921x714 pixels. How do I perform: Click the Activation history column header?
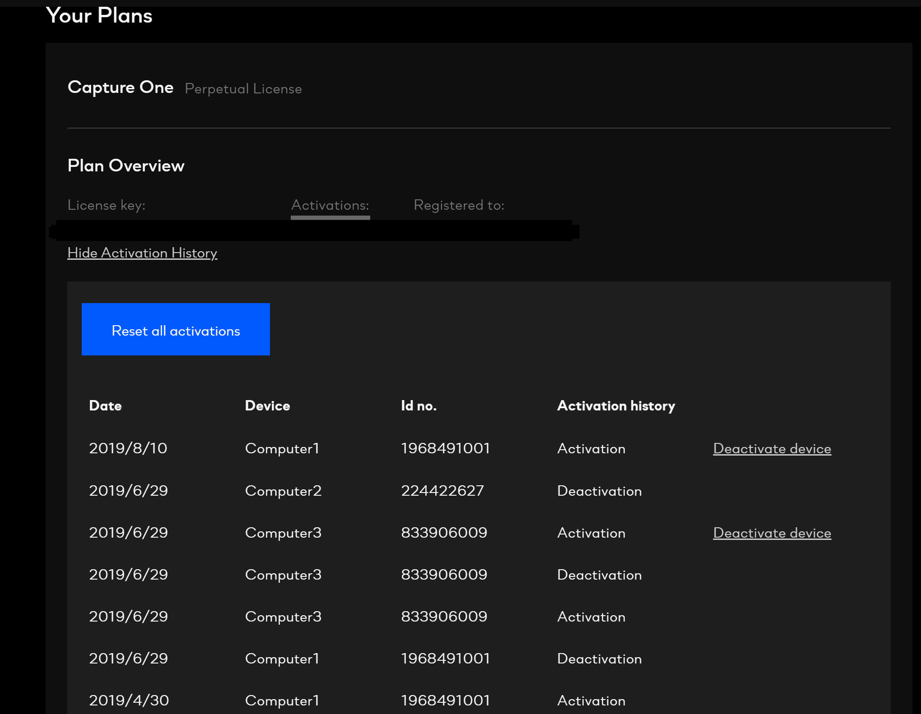(x=616, y=406)
